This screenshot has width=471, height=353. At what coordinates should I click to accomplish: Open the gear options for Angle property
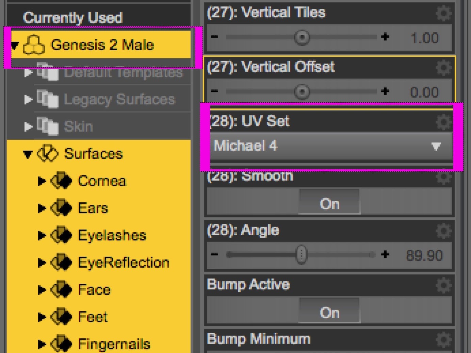[x=443, y=231]
